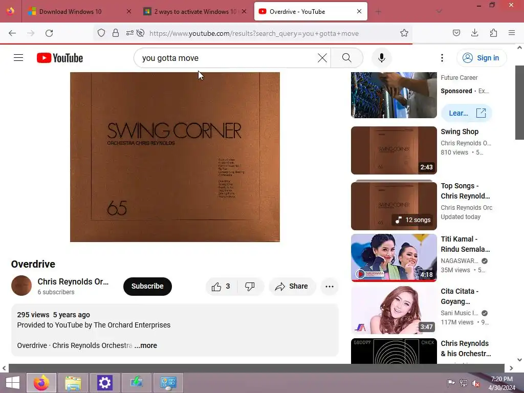The height and width of the screenshot is (393, 524).
Task: Open Windows Start menu
Action: [13, 383]
